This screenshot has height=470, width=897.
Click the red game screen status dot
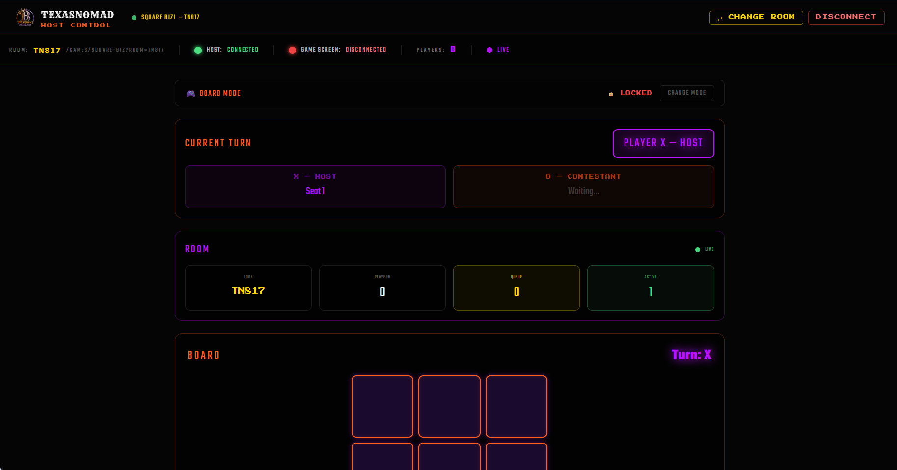[x=292, y=50]
